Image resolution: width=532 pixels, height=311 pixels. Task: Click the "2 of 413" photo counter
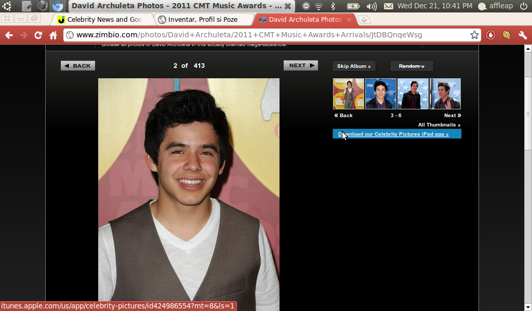[x=189, y=66]
